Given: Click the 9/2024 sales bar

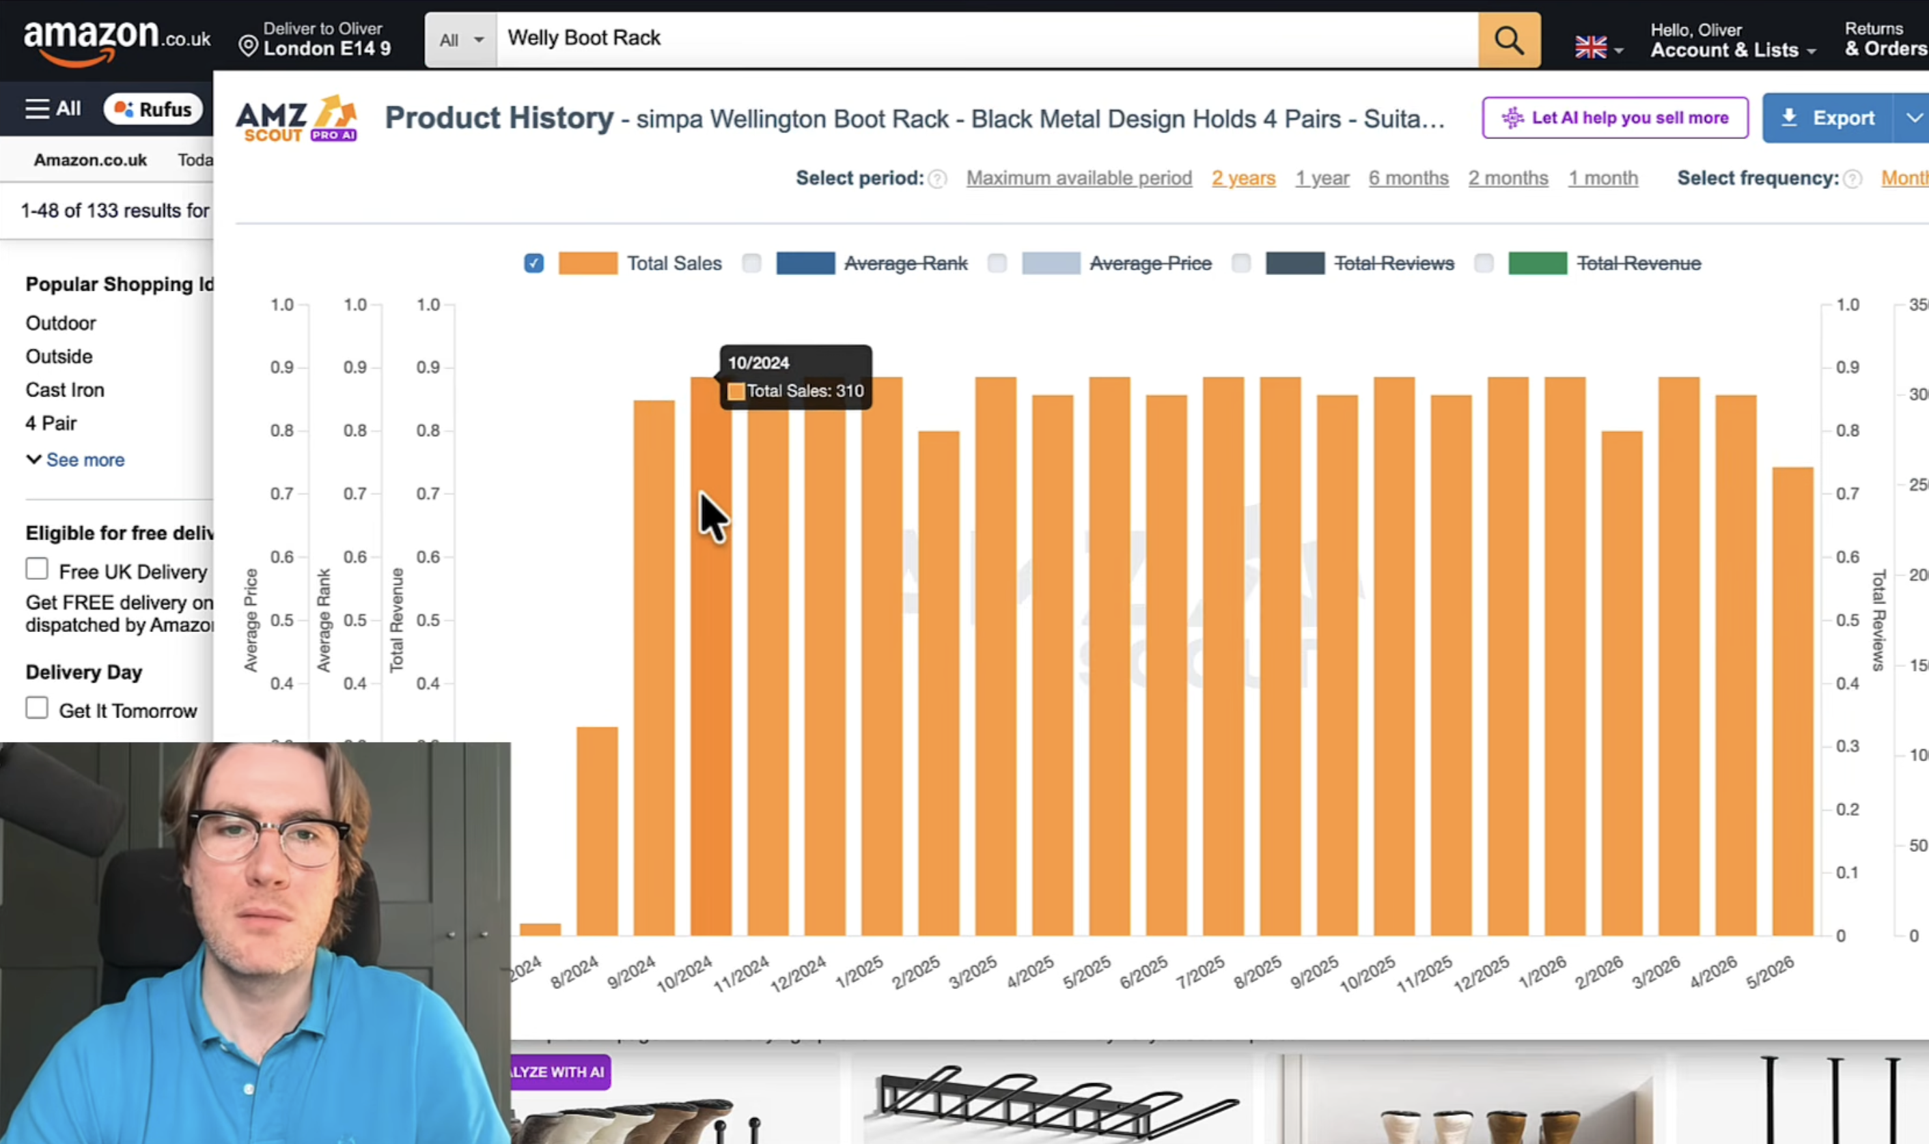Looking at the screenshot, I should pyautogui.click(x=654, y=668).
